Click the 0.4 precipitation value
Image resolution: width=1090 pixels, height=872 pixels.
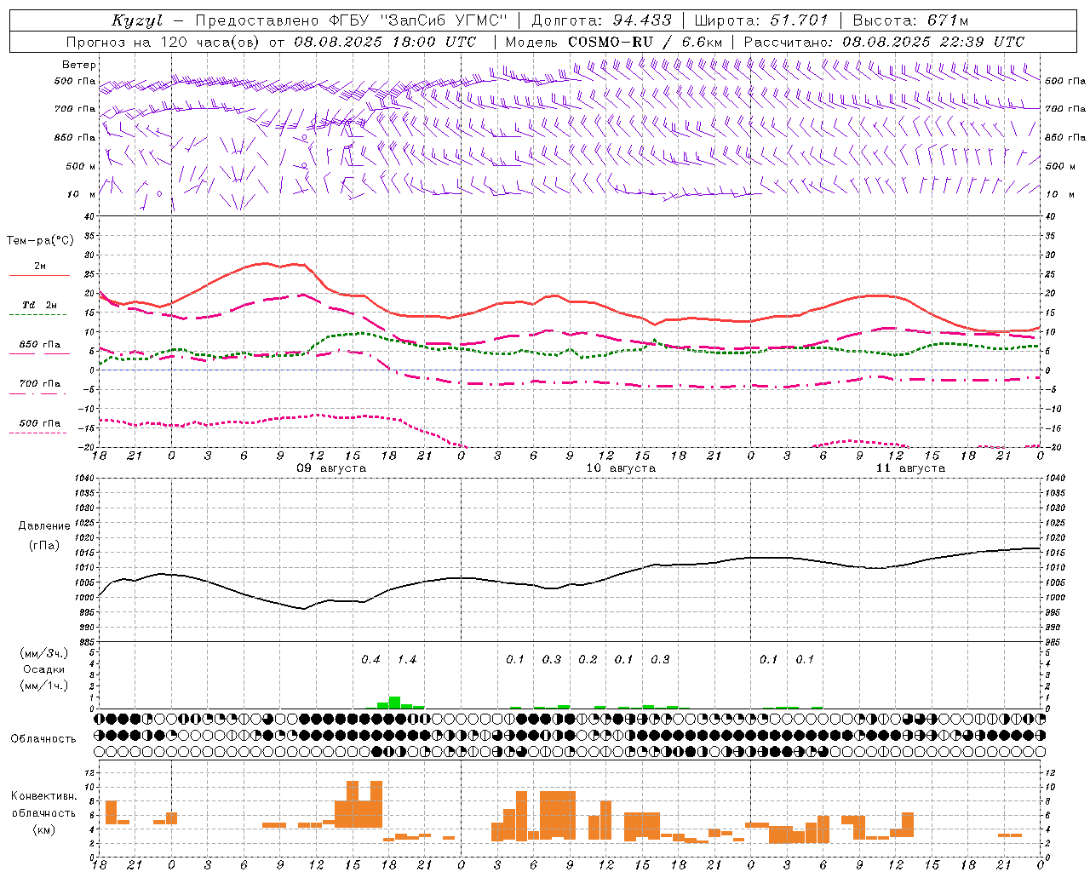click(370, 660)
